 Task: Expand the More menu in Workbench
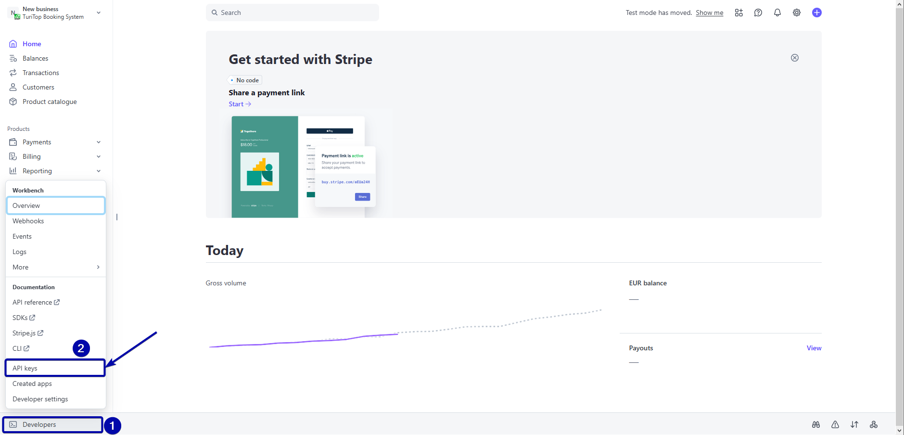(55, 267)
